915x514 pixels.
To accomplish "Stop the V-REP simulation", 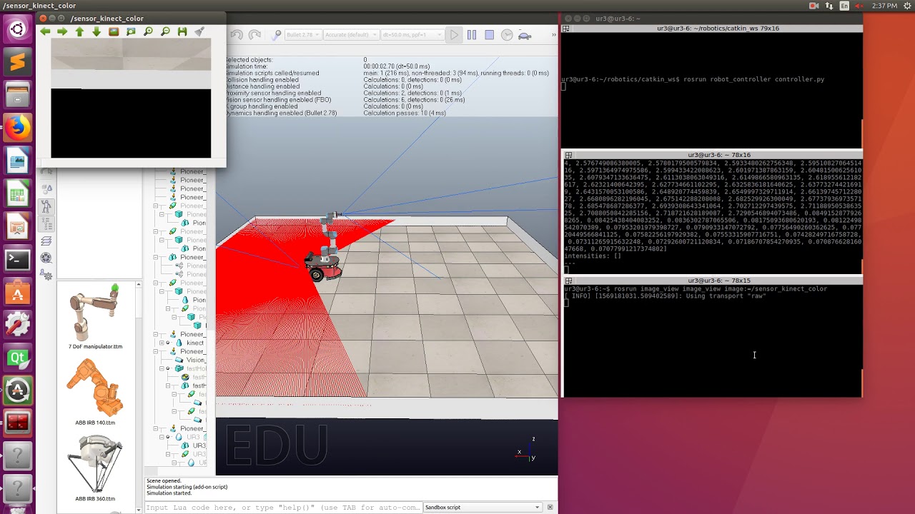I will point(489,35).
